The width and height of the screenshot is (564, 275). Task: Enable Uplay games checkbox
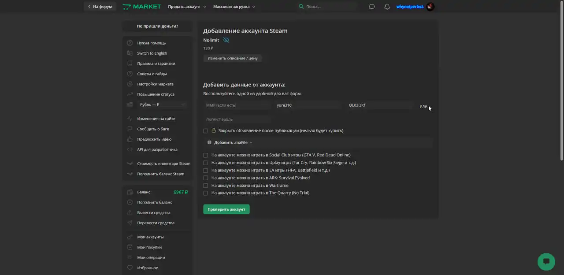205,163
